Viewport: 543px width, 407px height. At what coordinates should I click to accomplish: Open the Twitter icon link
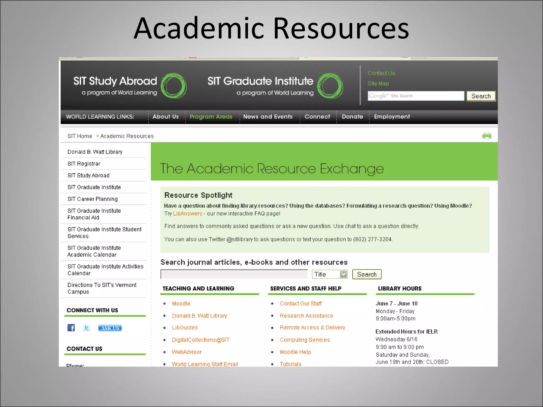[x=86, y=328]
